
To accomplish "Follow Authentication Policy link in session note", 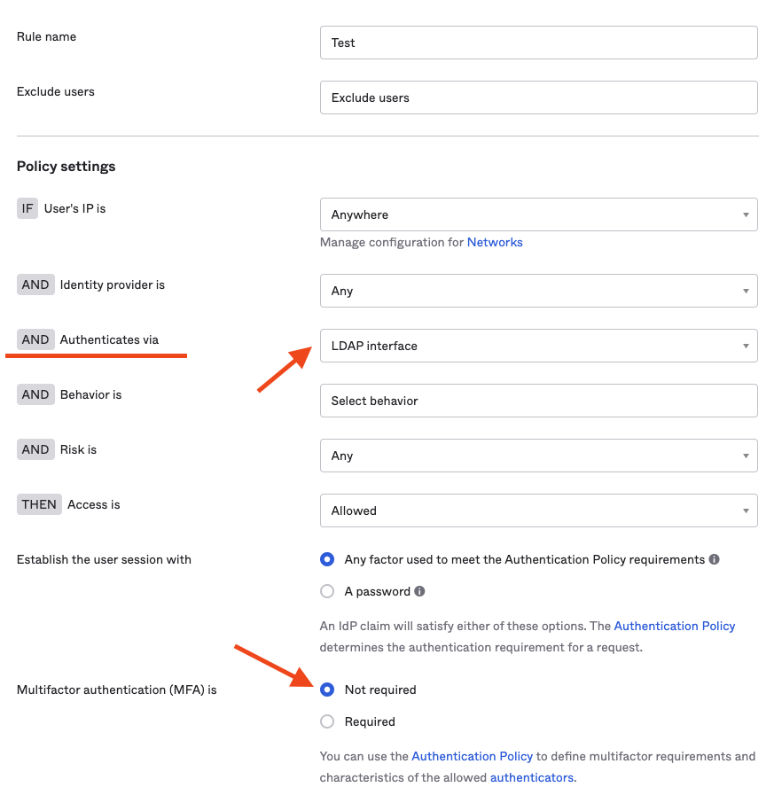I will [674, 626].
